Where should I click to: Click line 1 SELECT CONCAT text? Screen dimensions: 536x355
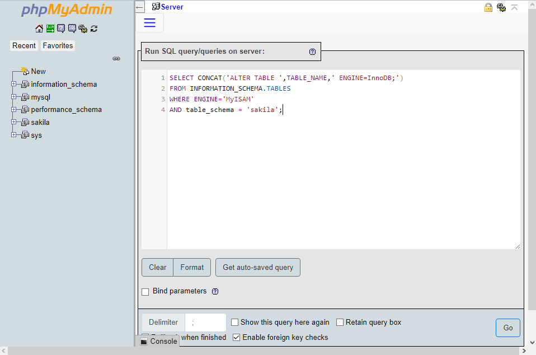pos(286,78)
